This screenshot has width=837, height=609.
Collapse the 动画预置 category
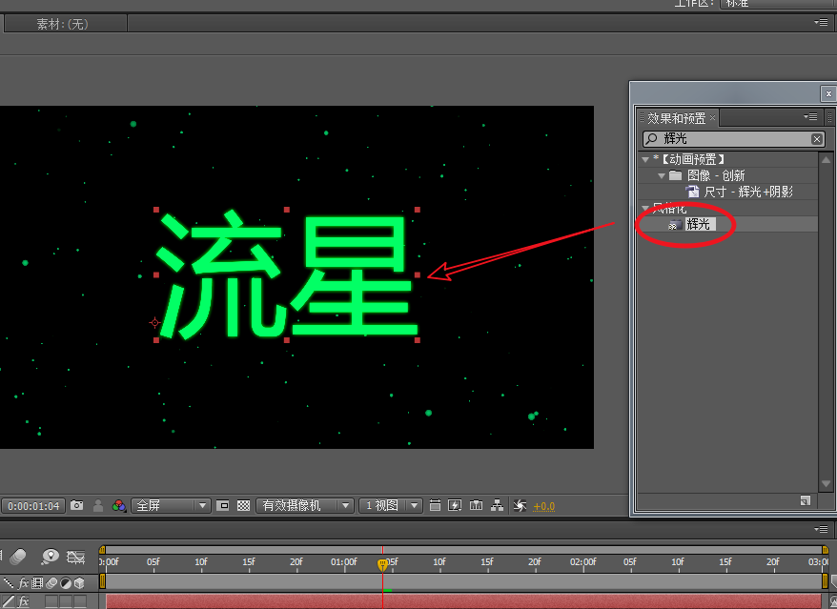pos(645,159)
